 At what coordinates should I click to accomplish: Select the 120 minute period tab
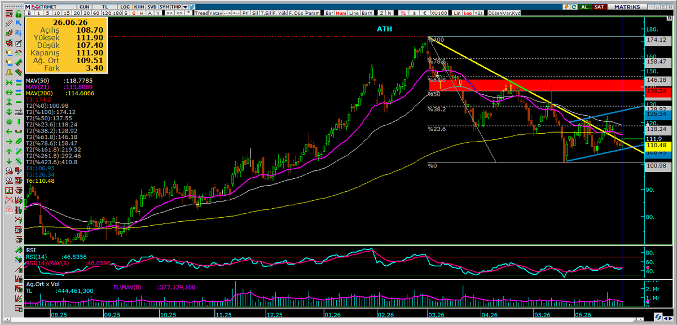pos(107,13)
